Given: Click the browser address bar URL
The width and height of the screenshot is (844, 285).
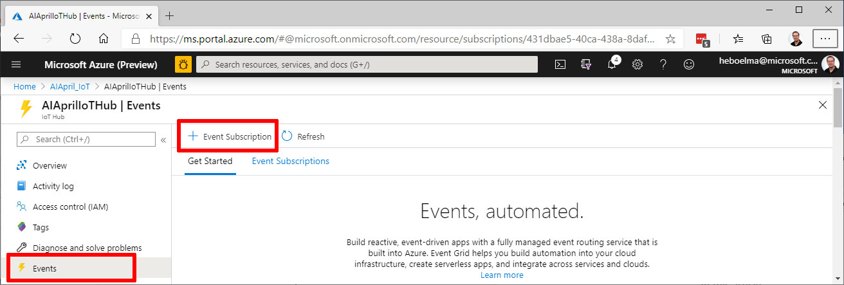Looking at the screenshot, I should pyautogui.click(x=403, y=39).
